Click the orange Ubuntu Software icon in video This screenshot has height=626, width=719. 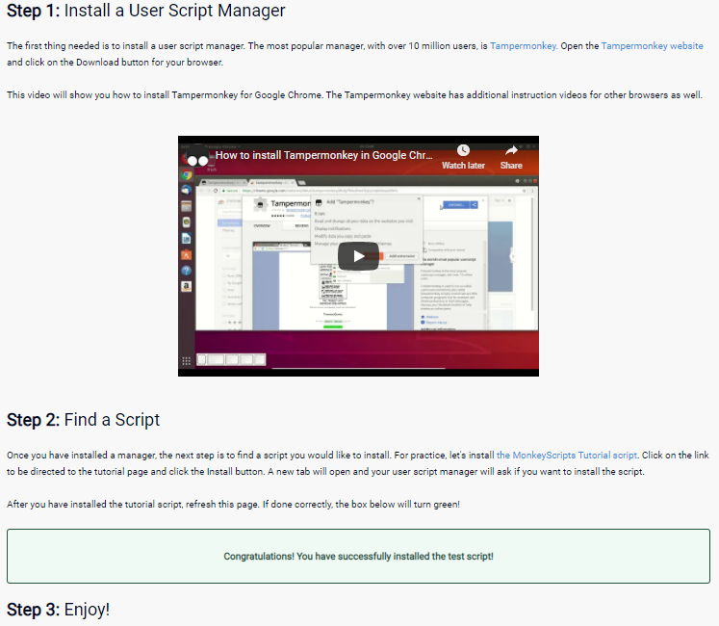coord(186,254)
